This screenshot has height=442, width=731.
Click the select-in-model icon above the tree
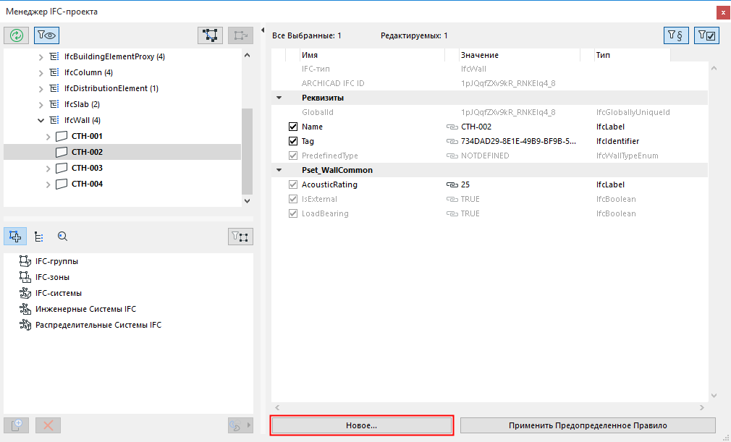(210, 35)
